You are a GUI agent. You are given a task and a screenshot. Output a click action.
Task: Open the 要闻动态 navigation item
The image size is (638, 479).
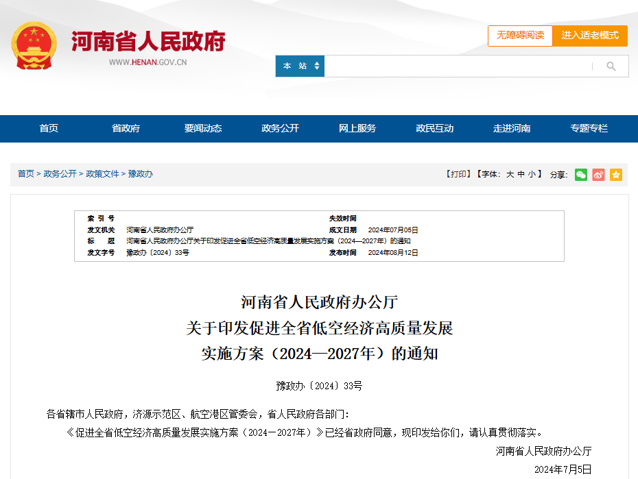[203, 128]
